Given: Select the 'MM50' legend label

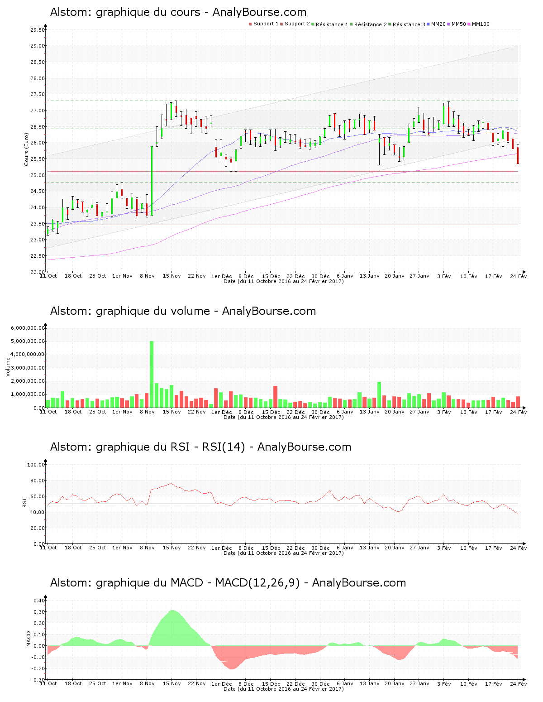Looking at the screenshot, I should tap(459, 24).
